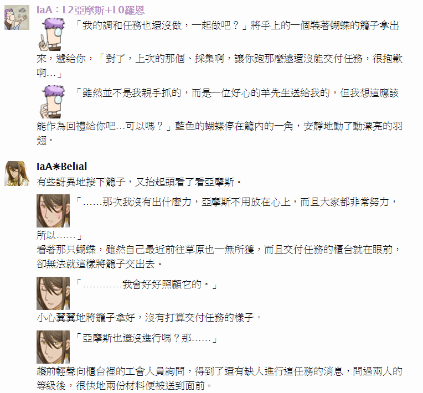Click the Belial long-haired profile avatar
423x393 pixels.
(17, 173)
